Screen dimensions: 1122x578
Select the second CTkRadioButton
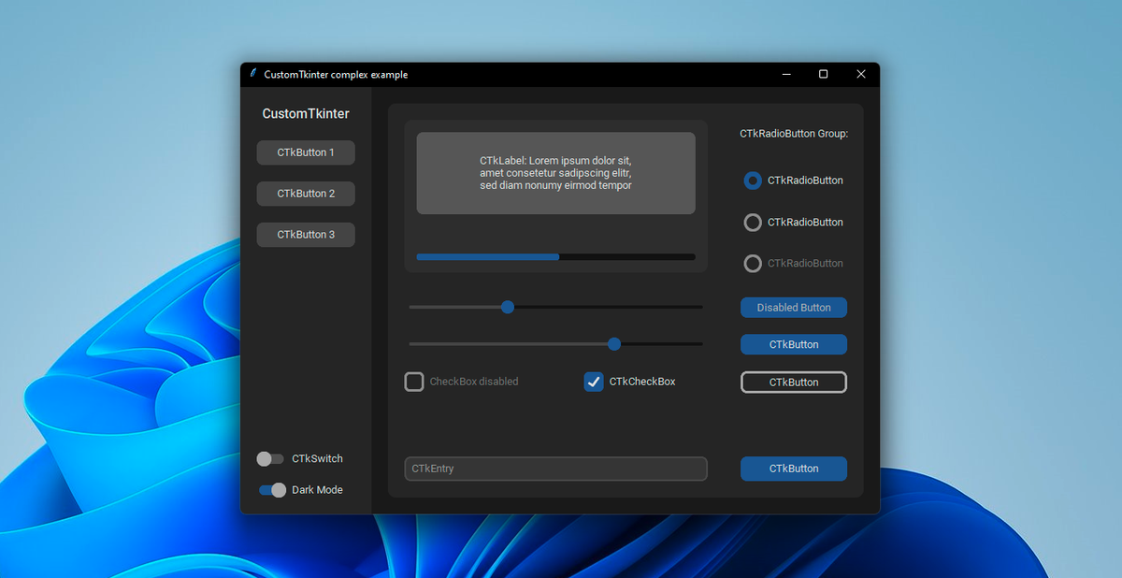(x=752, y=222)
